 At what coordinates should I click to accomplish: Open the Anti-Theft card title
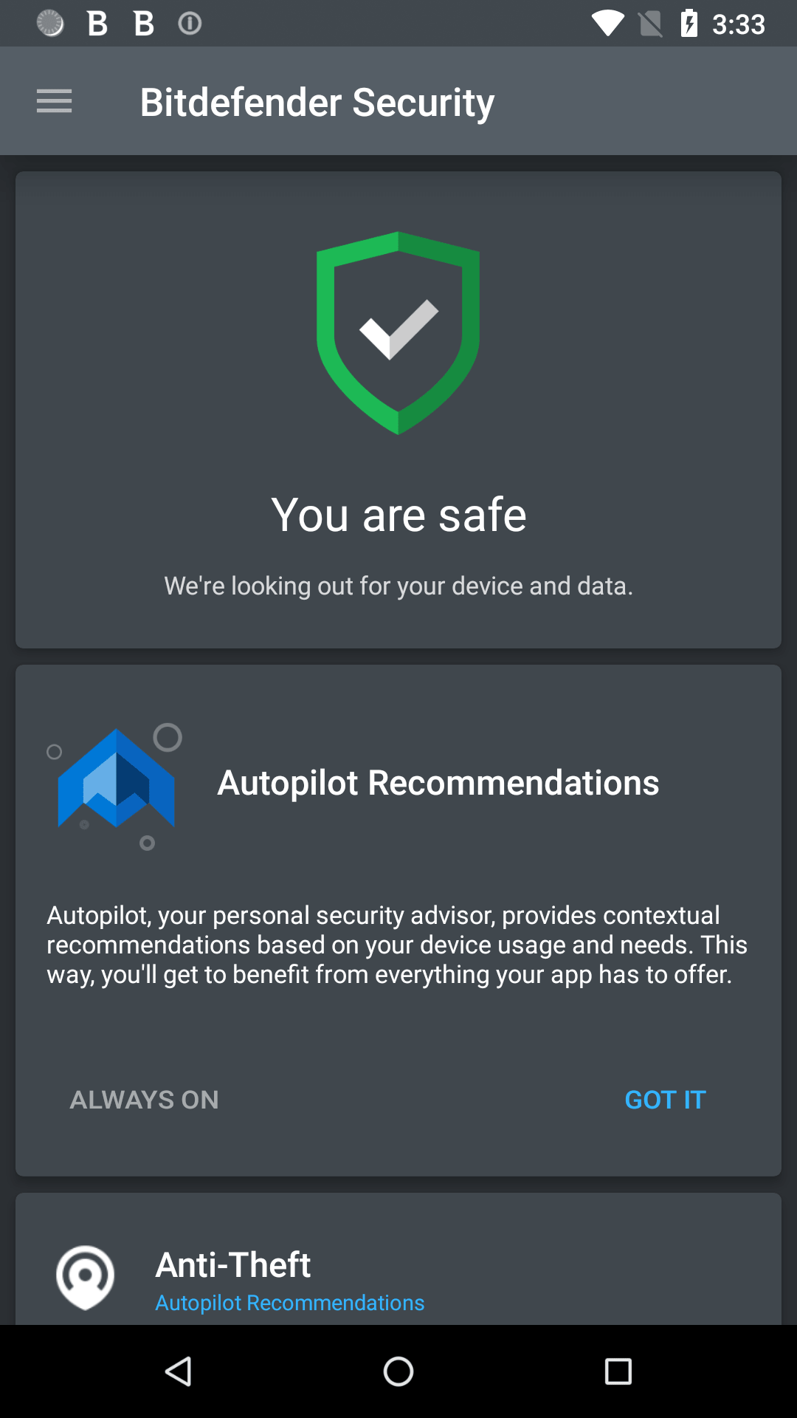tap(233, 1264)
